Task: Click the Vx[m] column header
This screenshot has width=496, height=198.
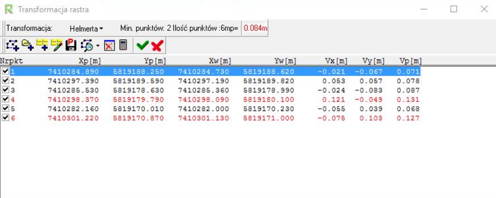Action: [x=337, y=61]
